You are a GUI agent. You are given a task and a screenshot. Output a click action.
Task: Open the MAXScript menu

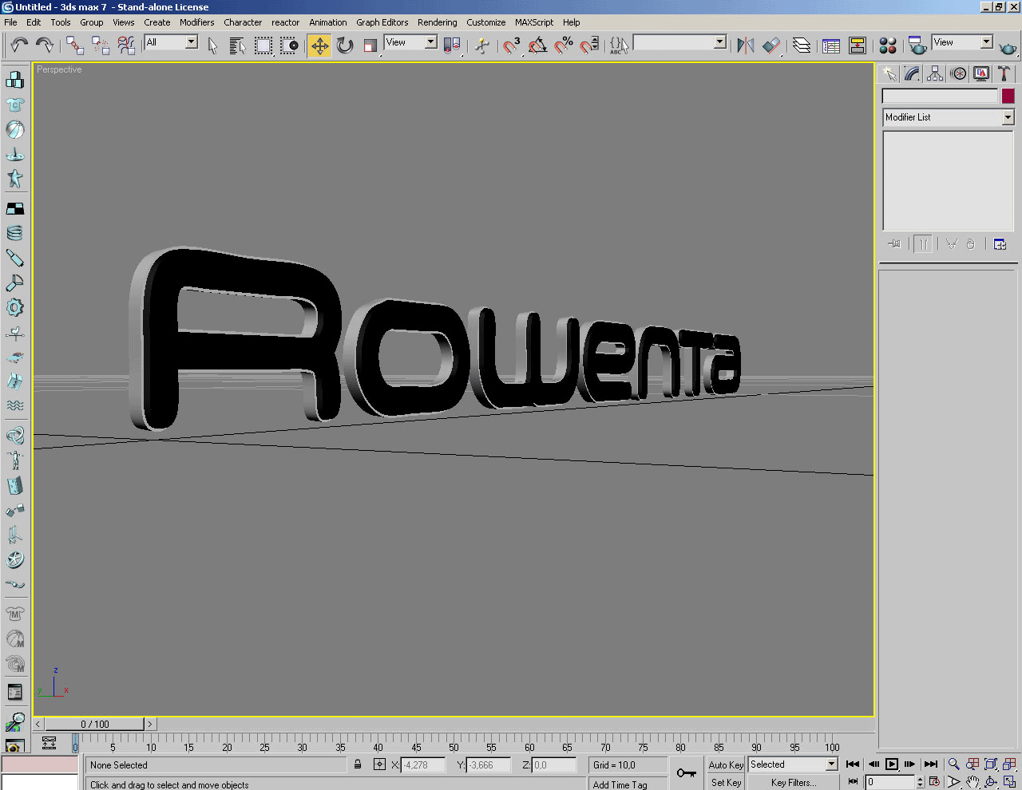click(533, 22)
